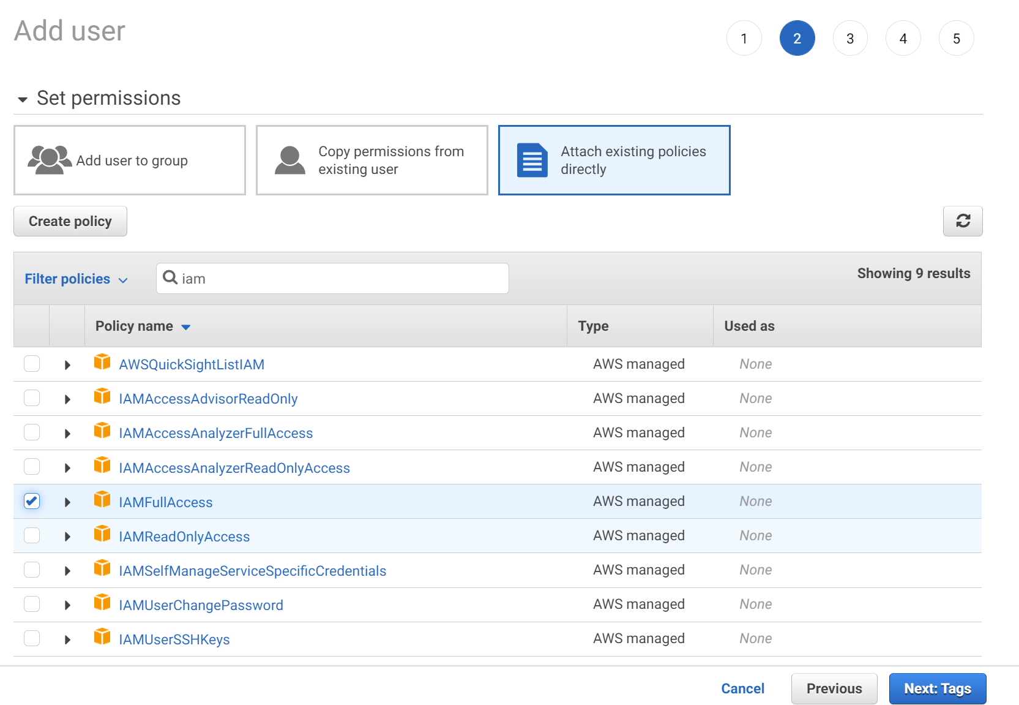Select Copy permissions from existing user
1019x705 pixels.
[372, 160]
